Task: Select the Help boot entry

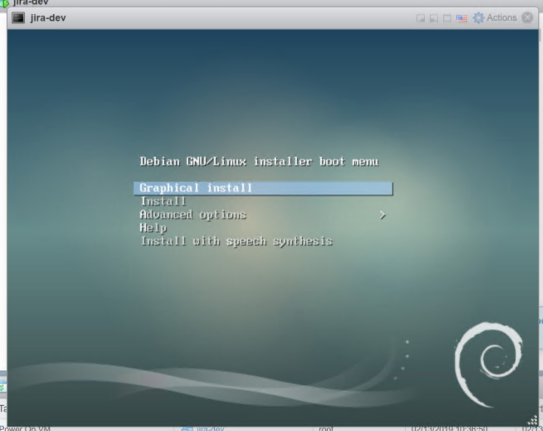Action: click(153, 228)
